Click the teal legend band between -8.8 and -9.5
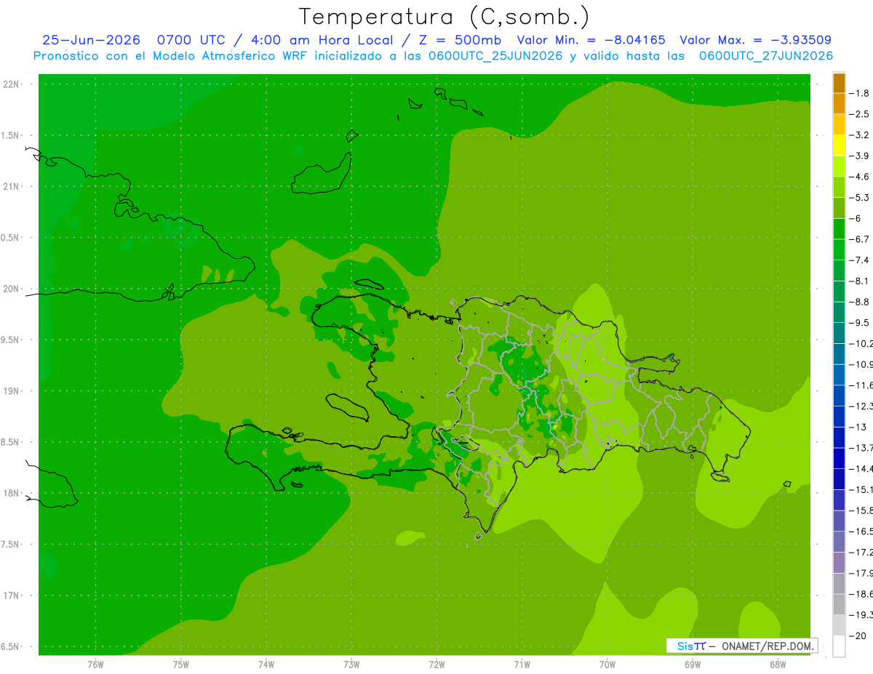 click(x=839, y=312)
